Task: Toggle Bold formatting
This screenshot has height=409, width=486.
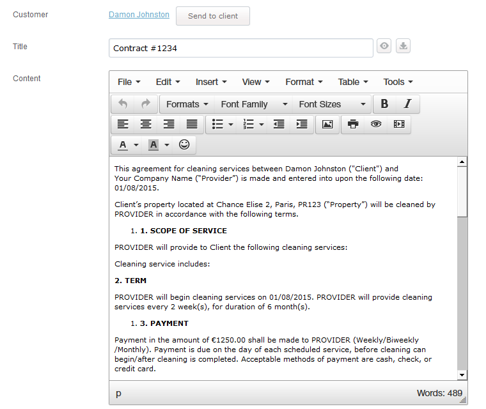Action: (384, 104)
